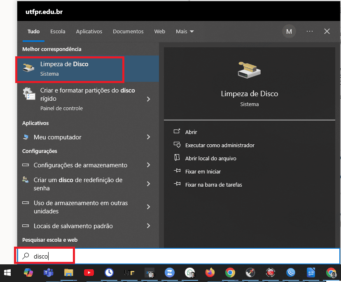This screenshot has width=341, height=282.
Task: Select Abrir local do arquivo
Action: tap(210, 158)
